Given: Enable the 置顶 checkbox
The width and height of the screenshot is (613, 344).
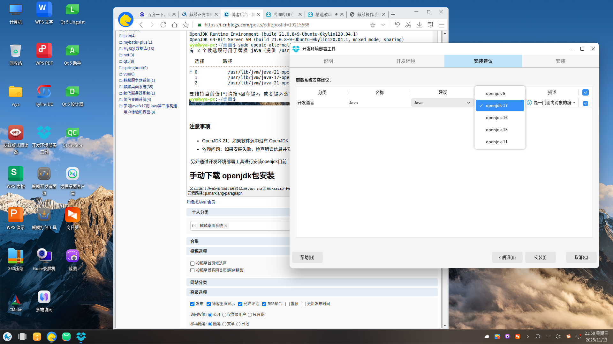Looking at the screenshot, I should (x=287, y=304).
